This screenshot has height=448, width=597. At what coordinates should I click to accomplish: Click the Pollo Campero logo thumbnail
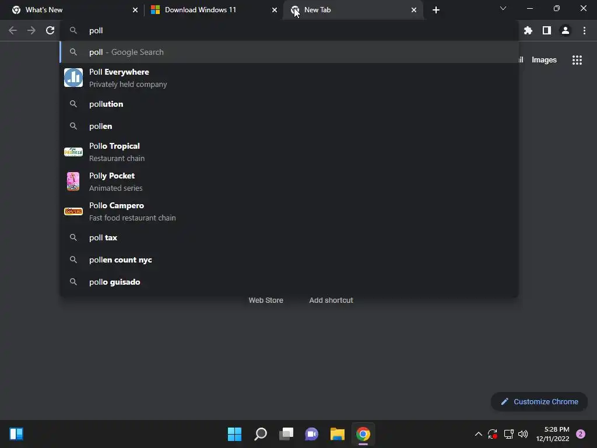pos(73,211)
